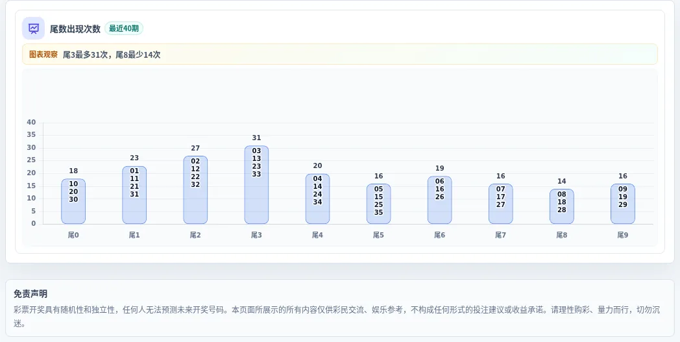Click the x-axis label 尾7

(x=501, y=235)
